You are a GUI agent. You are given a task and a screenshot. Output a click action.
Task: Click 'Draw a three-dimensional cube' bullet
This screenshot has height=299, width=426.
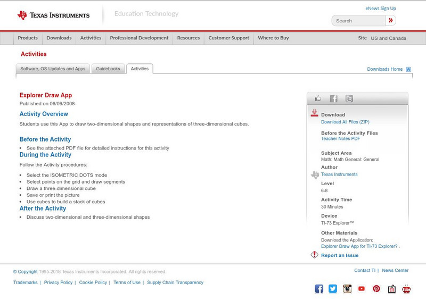pyautogui.click(x=61, y=188)
